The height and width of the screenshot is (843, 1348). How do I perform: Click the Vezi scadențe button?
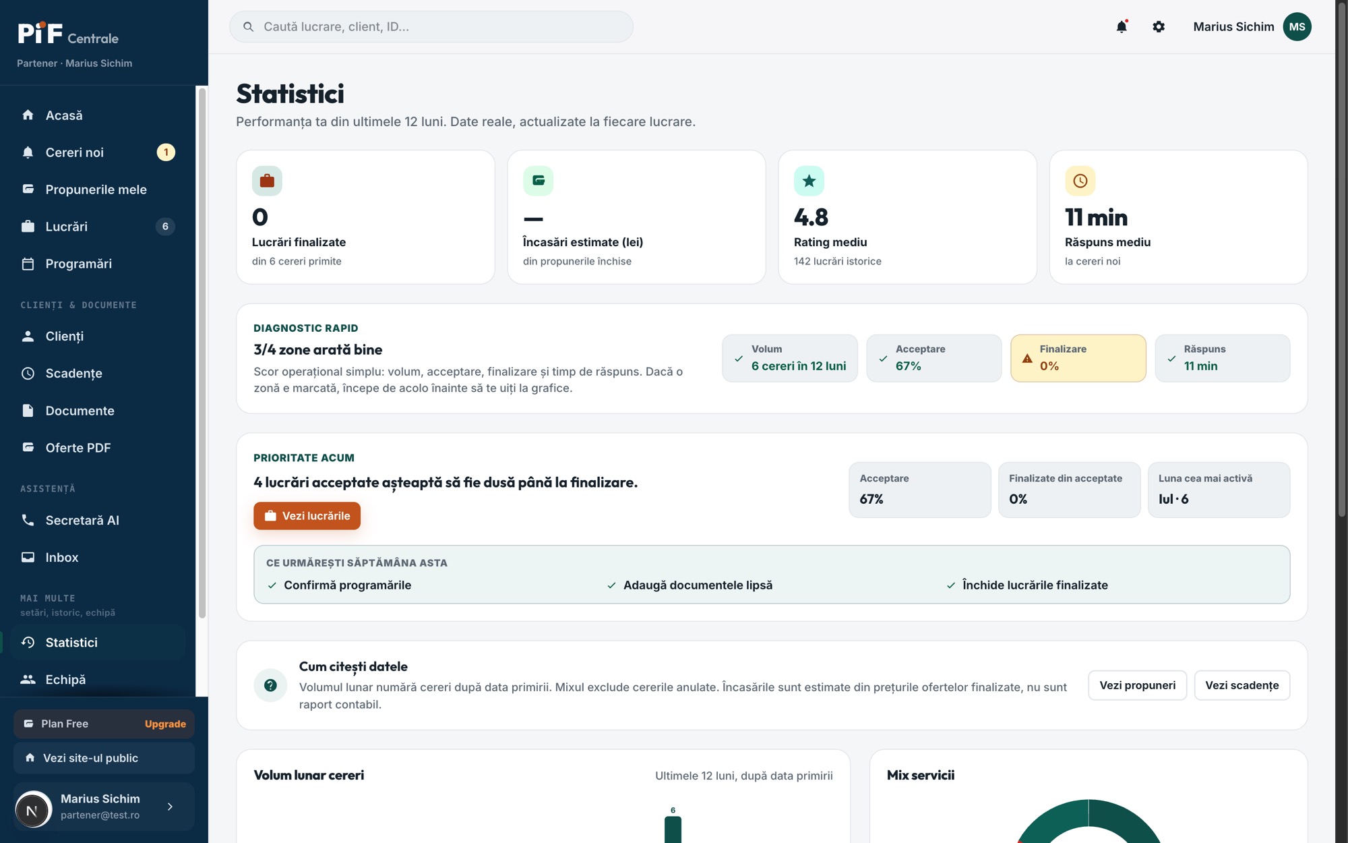(1242, 685)
